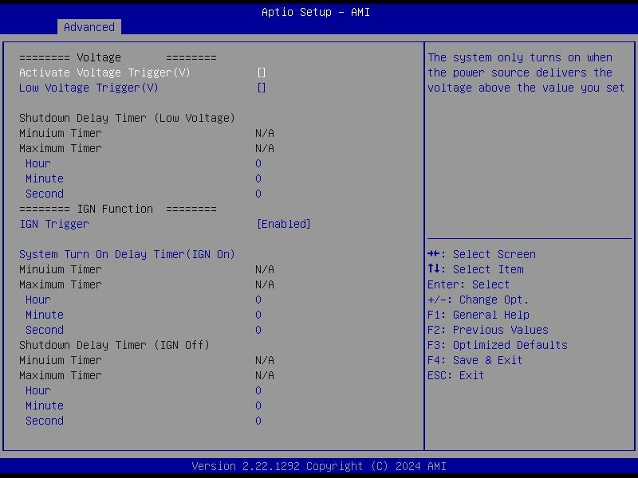Select Minute under Shutdown Delay Timer (Low Voltage)
The width and height of the screenshot is (638, 478).
point(45,178)
